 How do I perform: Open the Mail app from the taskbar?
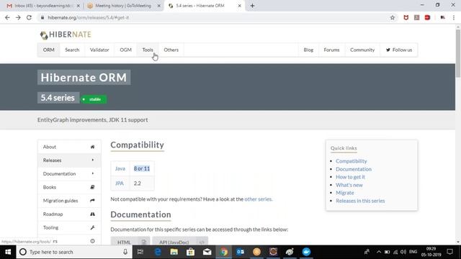click(x=207, y=252)
